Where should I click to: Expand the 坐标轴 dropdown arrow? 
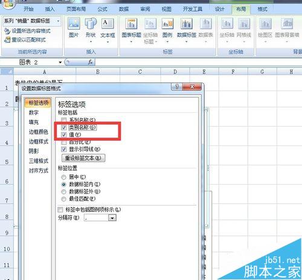click(x=227, y=42)
